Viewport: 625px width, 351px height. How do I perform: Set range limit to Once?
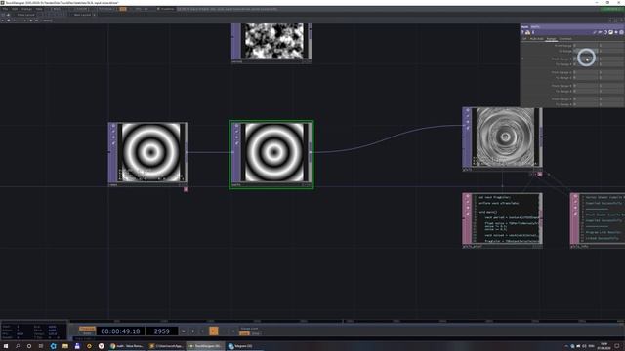[x=256, y=333]
